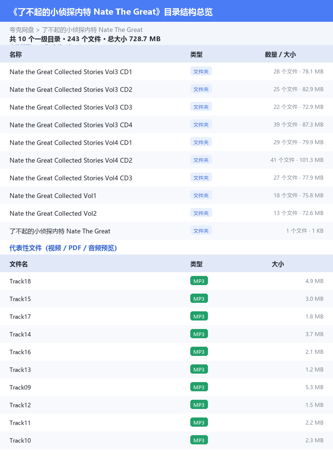
Task: Click the value 39 个文件 · 87.3 MB
Action: pos(298,125)
